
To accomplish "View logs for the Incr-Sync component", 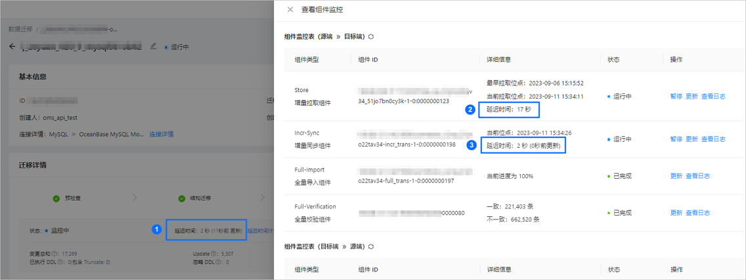I will [x=713, y=139].
